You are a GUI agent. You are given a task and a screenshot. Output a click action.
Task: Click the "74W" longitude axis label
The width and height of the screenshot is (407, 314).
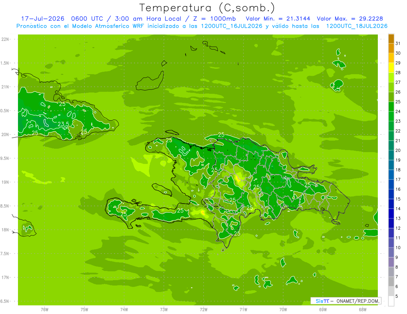[124, 310]
